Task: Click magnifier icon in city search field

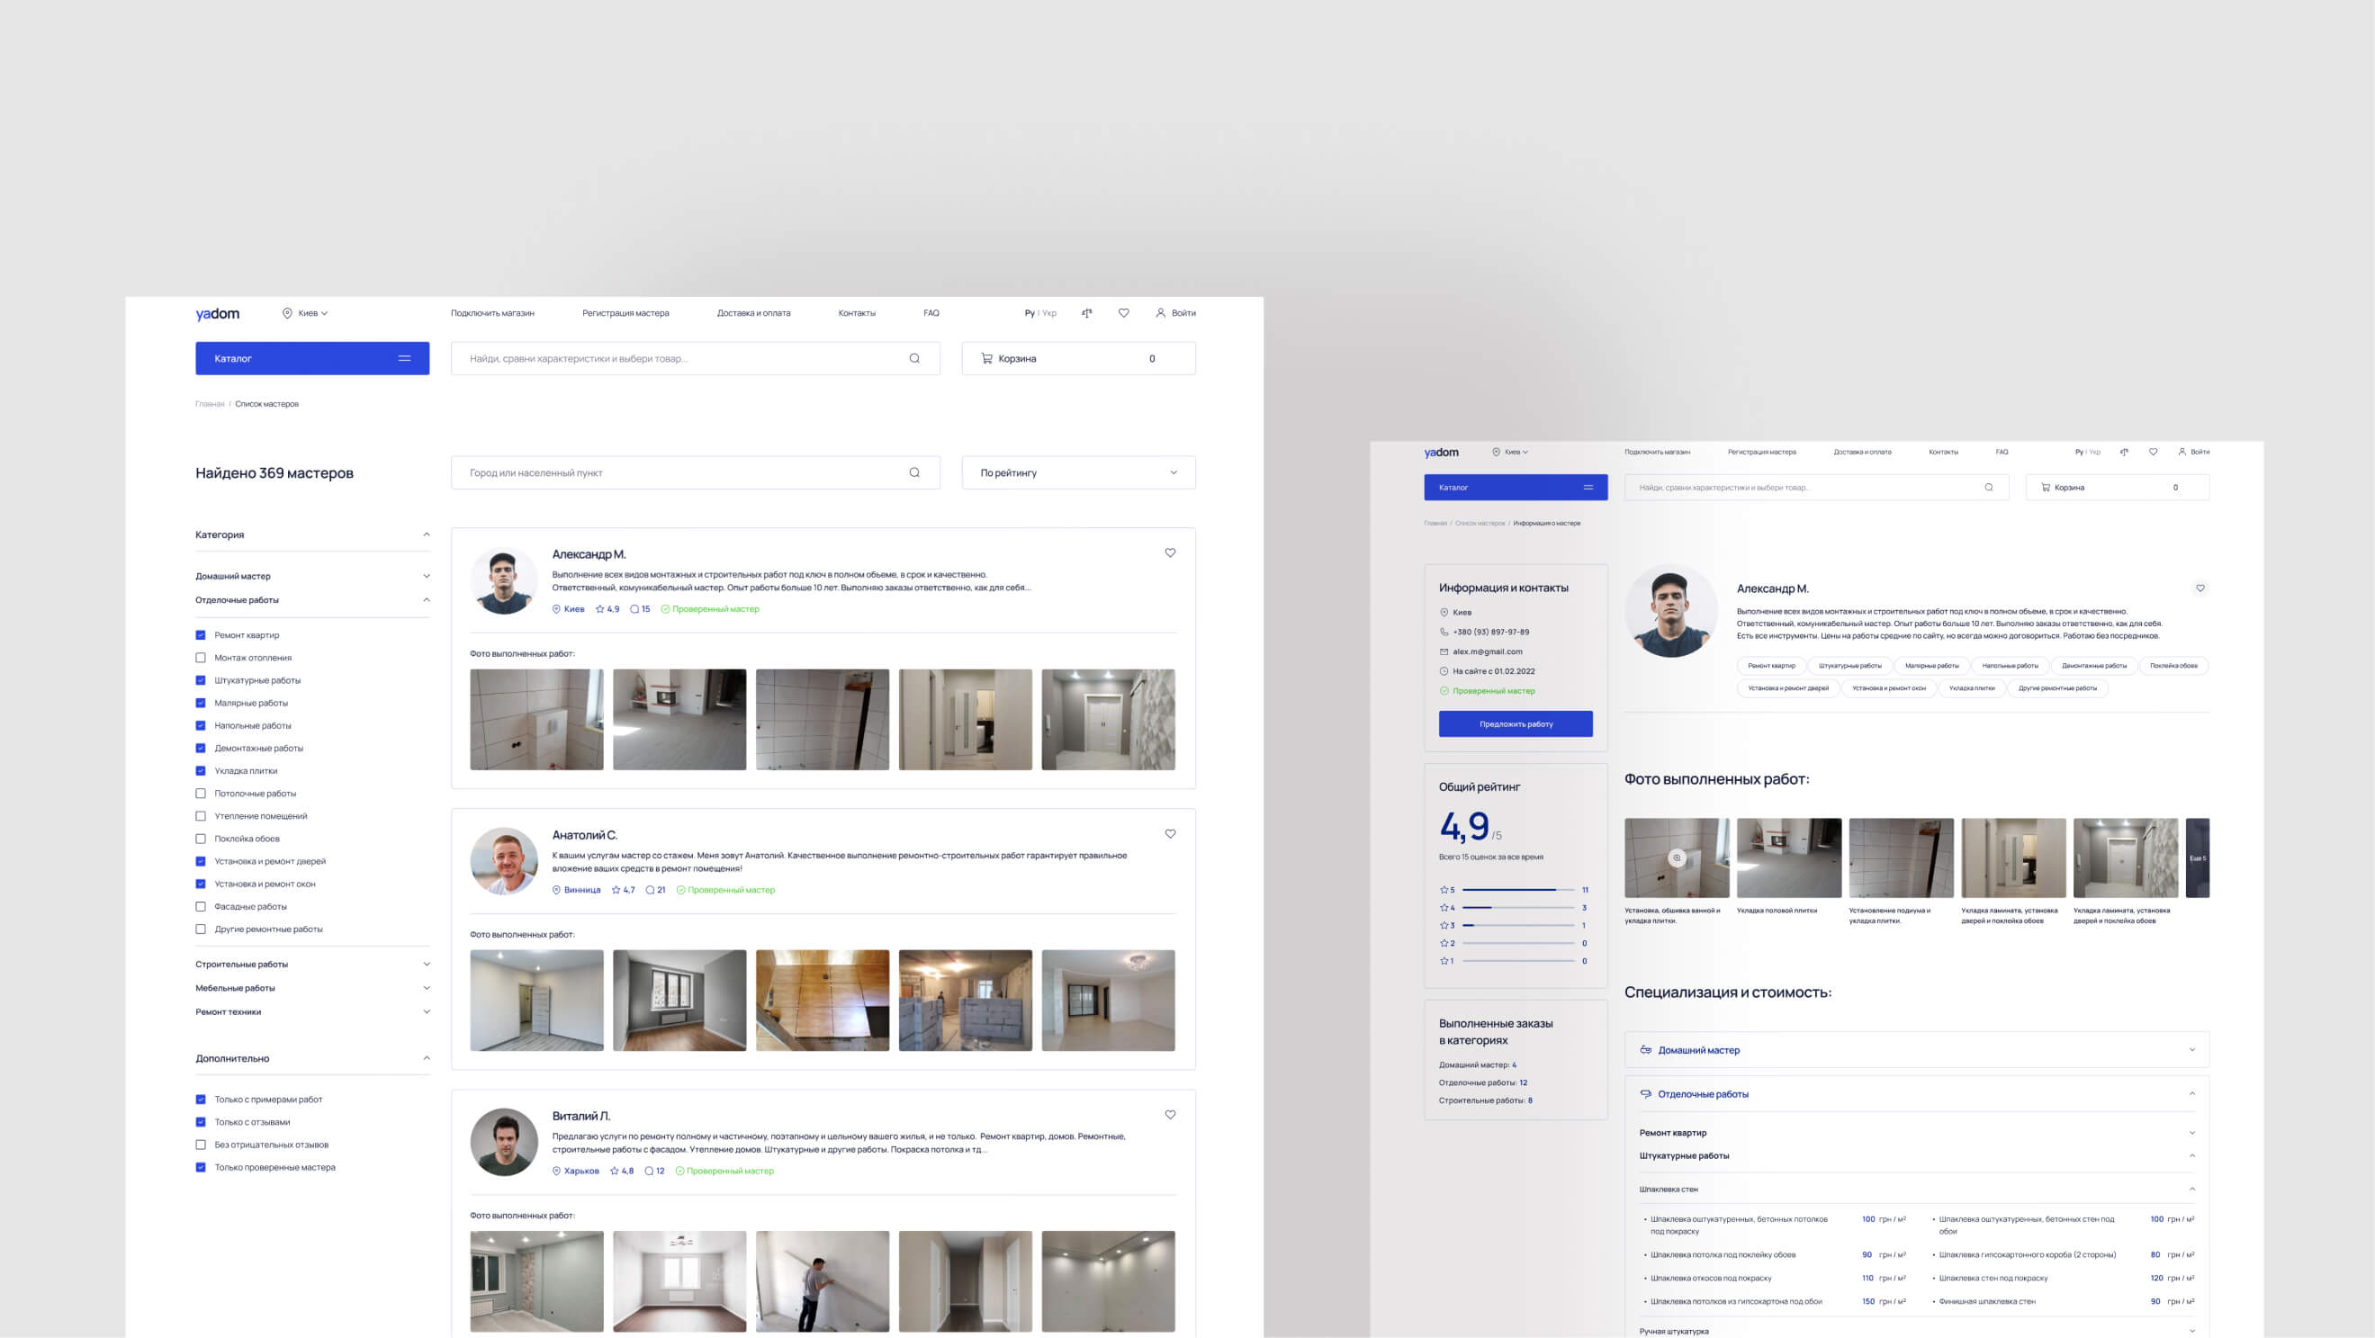Action: point(913,472)
